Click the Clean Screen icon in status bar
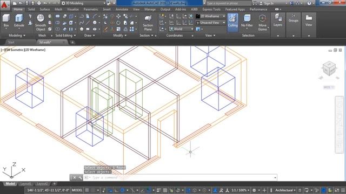Screen dimensions: 346x194 (337, 190)
